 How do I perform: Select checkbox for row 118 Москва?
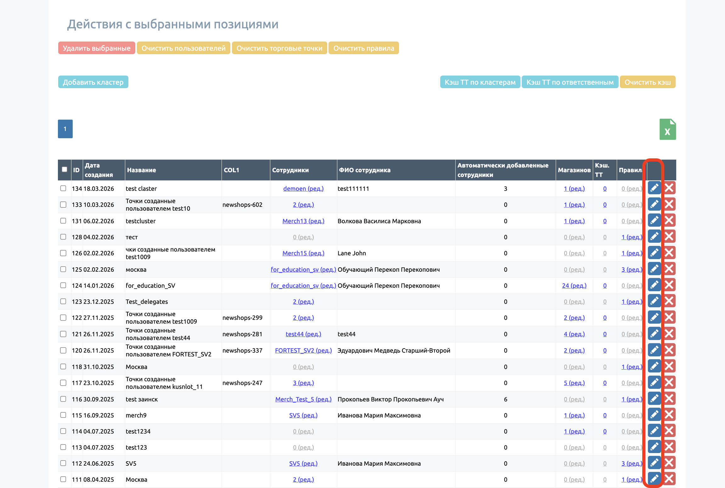(63, 366)
